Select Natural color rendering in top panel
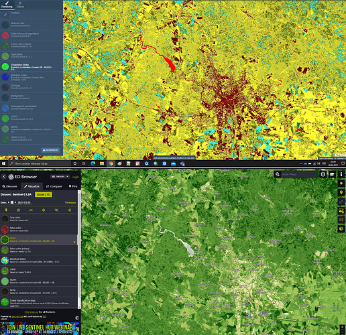Image resolution: width=346 pixels, height=335 pixels. tap(32, 25)
